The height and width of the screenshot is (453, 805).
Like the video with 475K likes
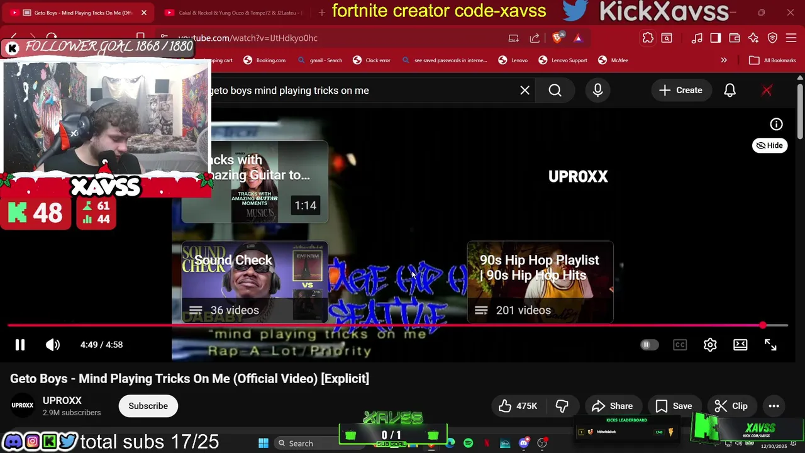coord(519,406)
